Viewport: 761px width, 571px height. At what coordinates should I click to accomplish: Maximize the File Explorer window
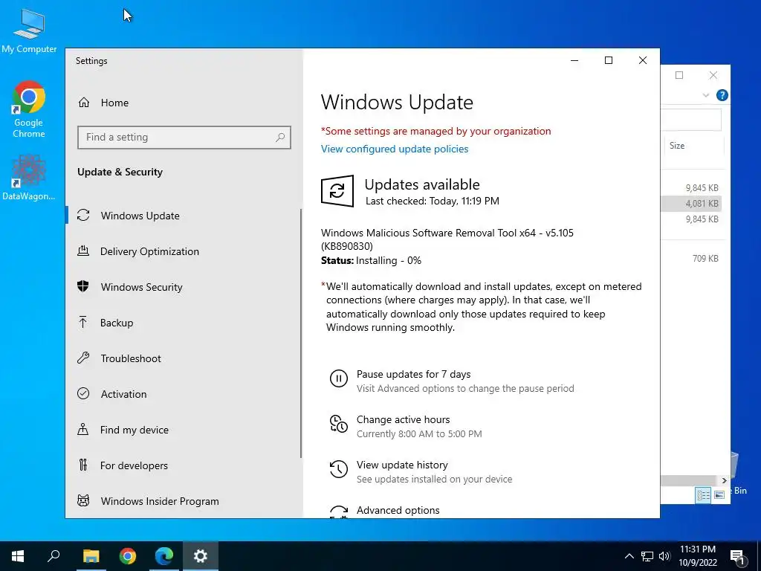pyautogui.click(x=679, y=75)
